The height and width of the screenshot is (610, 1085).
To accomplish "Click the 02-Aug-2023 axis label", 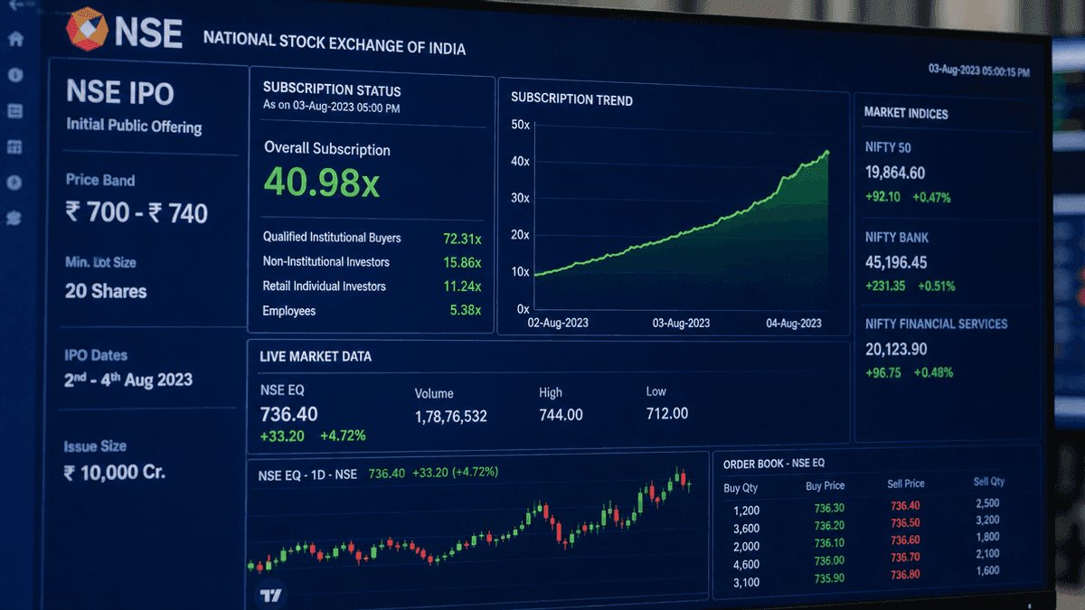I will 560,323.
